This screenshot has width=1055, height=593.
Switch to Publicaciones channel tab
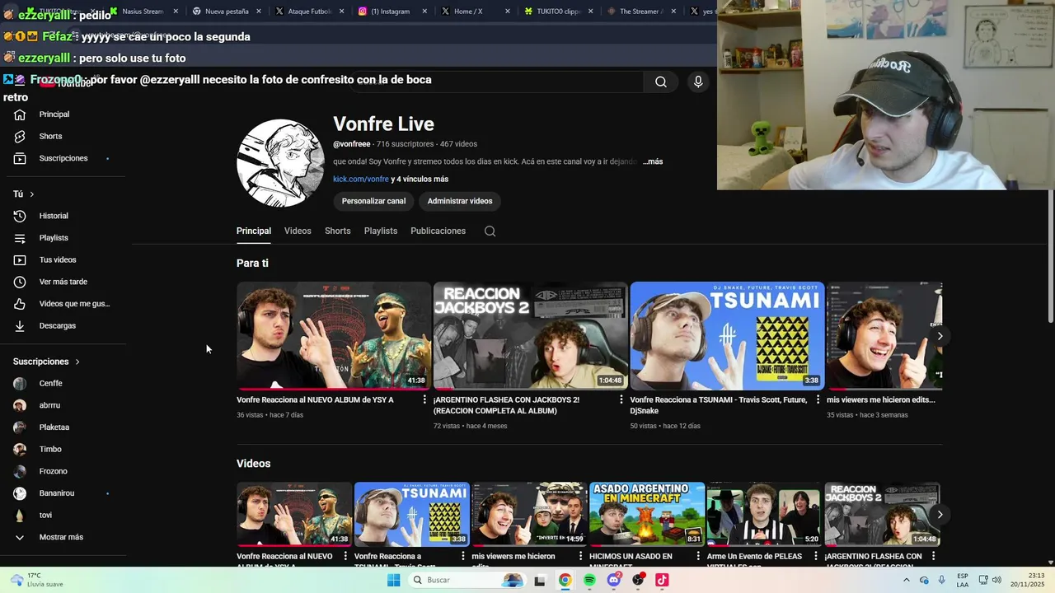[x=438, y=231]
